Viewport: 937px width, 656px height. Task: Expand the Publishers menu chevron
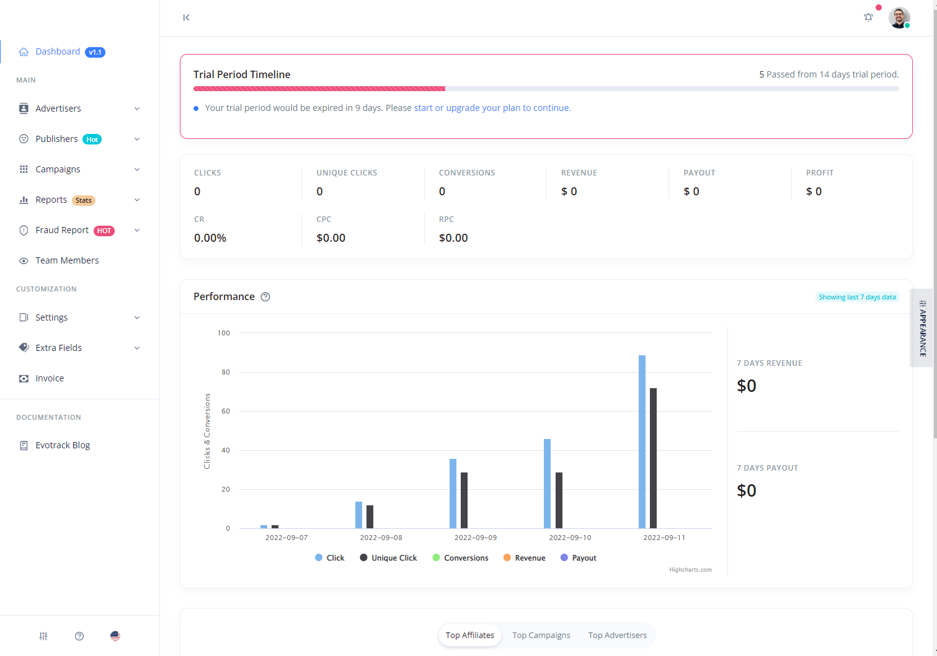137,139
